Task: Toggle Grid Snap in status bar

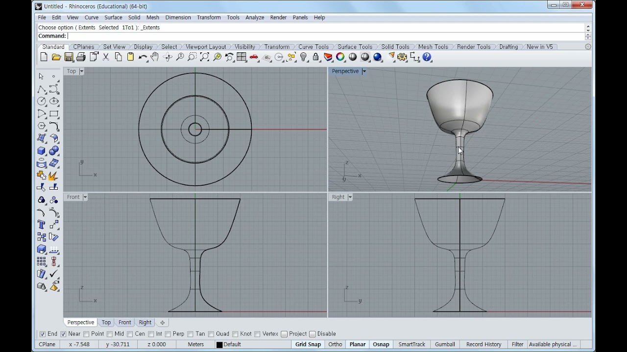Action: (x=308, y=345)
